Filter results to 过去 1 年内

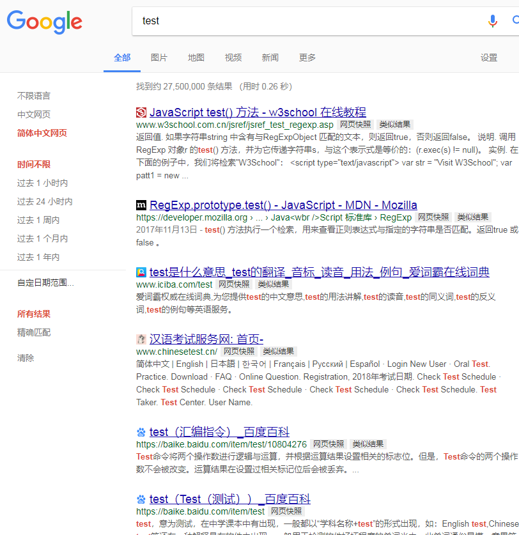[38, 257]
